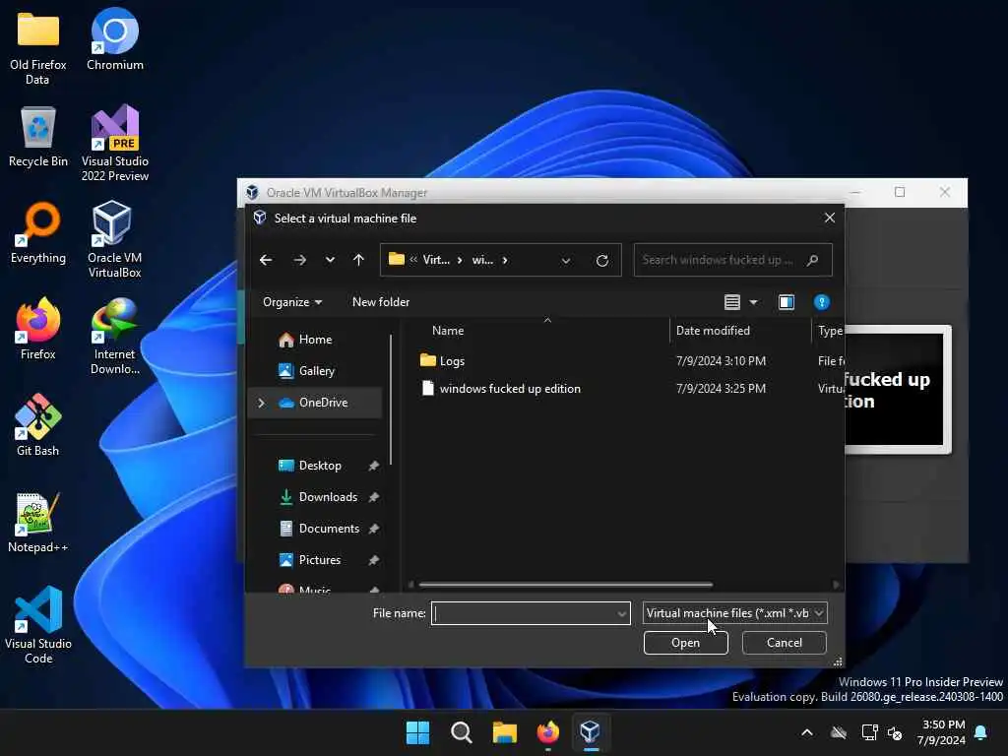
Task: Click into the File name field
Action: [x=524, y=613]
